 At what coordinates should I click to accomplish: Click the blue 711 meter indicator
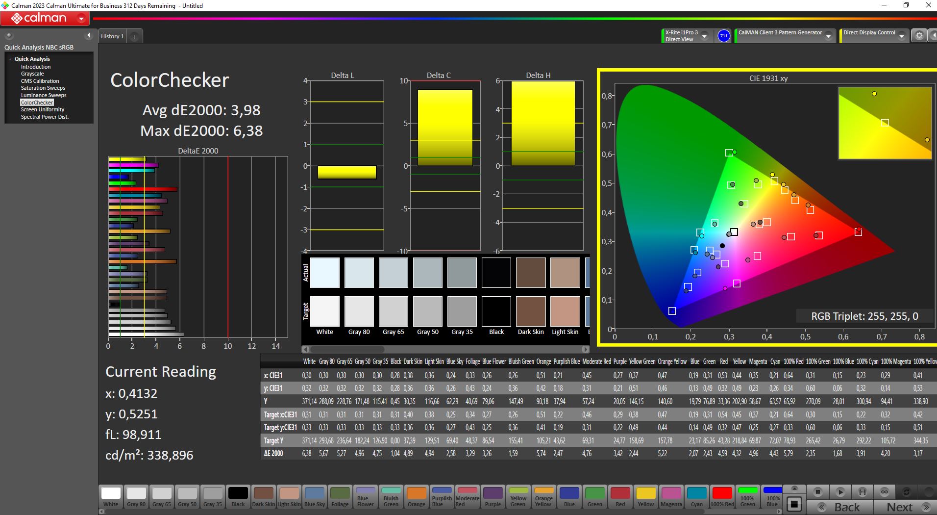tap(724, 36)
